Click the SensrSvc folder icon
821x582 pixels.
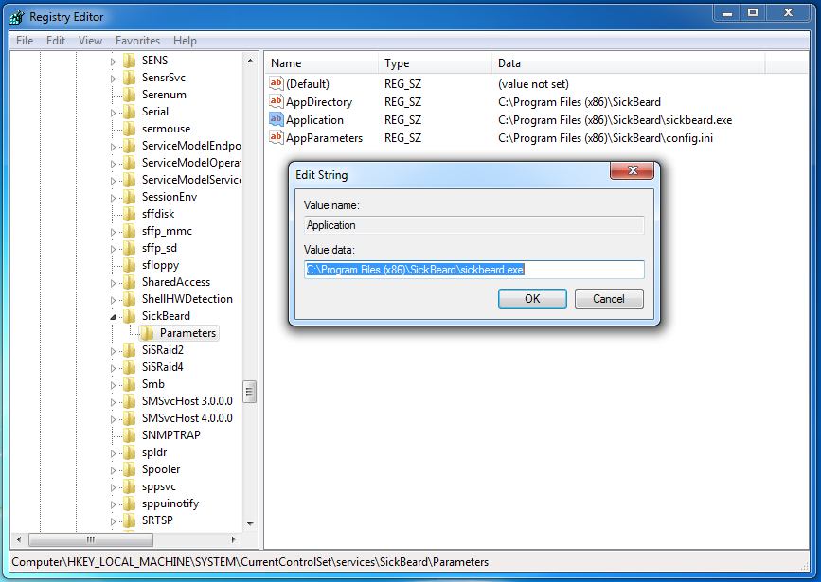[x=130, y=78]
